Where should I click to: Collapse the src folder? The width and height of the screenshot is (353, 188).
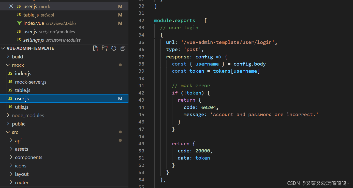[8, 132]
